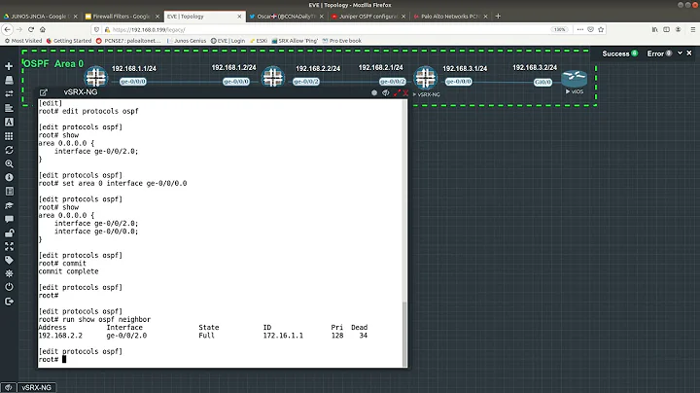Collapse the notifications panel chevron
Viewport: 700px width, 393px height.
tap(680, 54)
